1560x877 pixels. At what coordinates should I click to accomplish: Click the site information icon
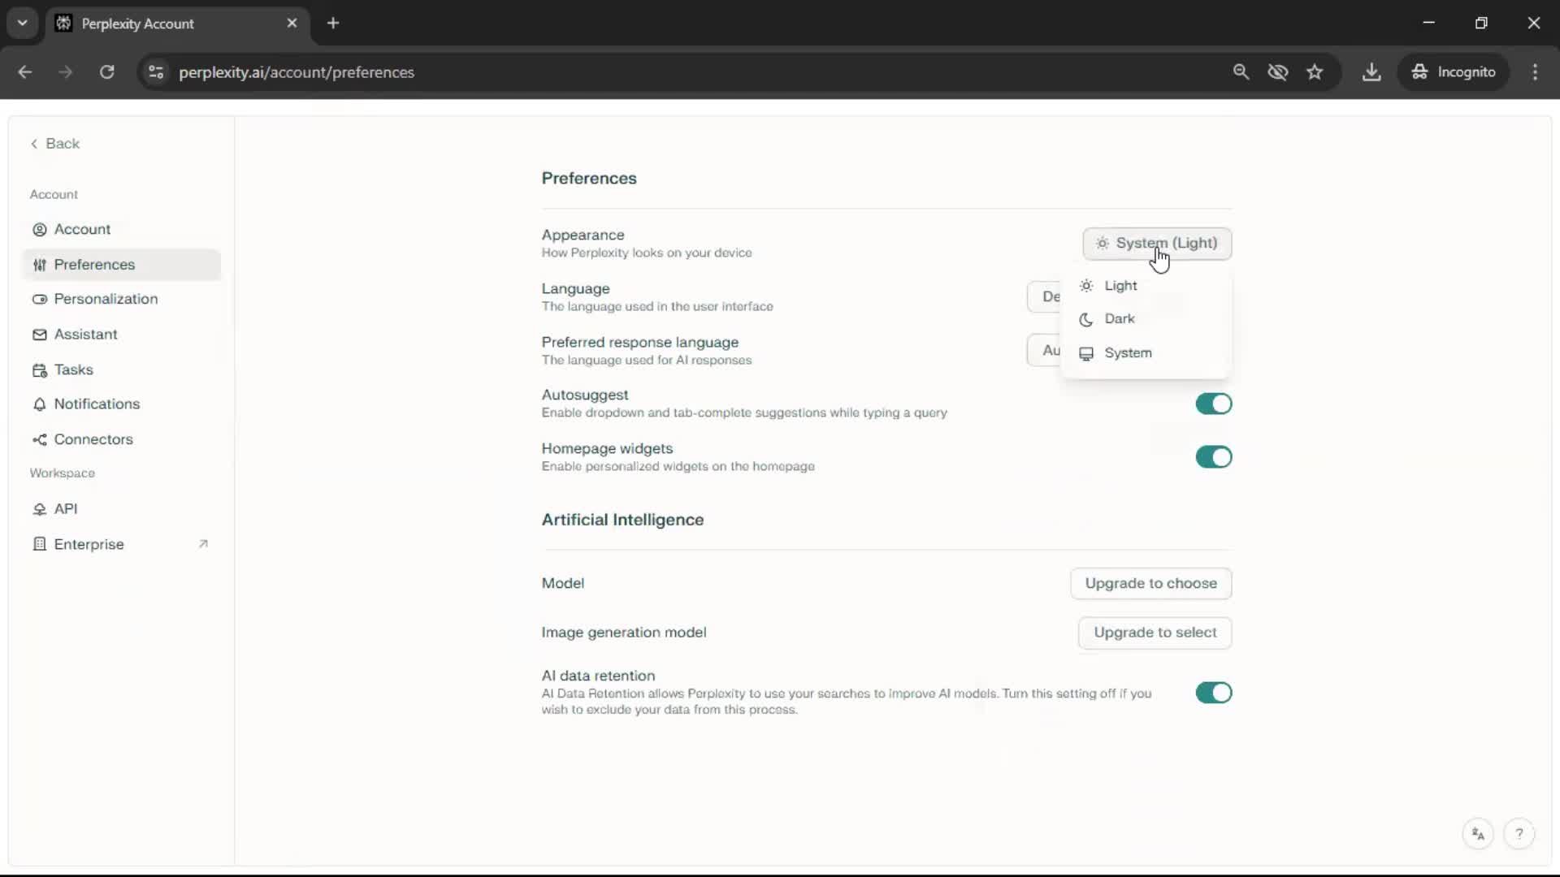click(156, 72)
